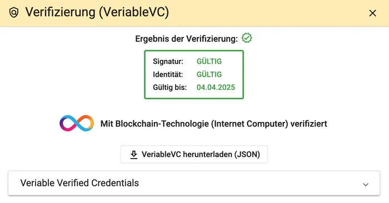Click the green-bordered verification result box
The width and height of the screenshot is (389, 203).
tap(194, 74)
